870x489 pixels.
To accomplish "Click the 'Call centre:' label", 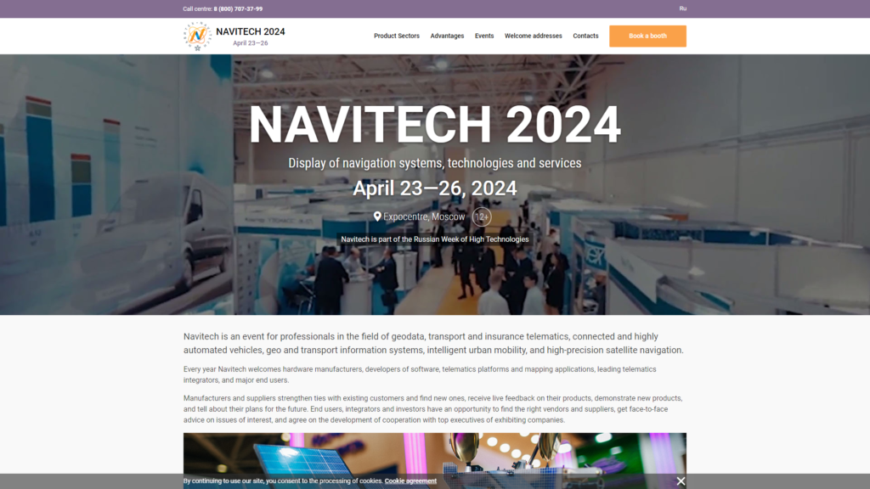I will pos(197,8).
